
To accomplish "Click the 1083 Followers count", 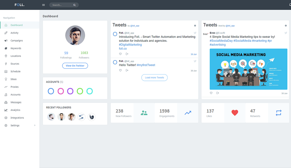I will click(x=84, y=53).
